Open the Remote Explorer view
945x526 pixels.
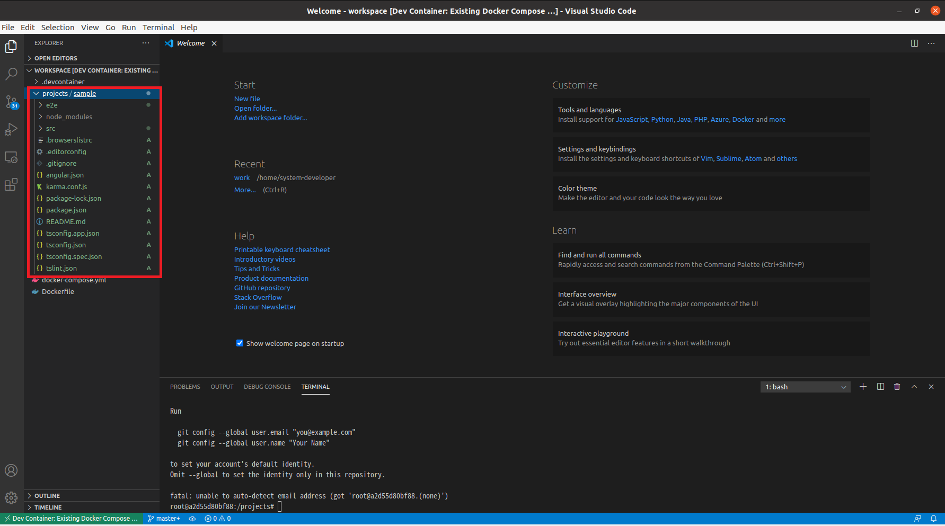[11, 157]
